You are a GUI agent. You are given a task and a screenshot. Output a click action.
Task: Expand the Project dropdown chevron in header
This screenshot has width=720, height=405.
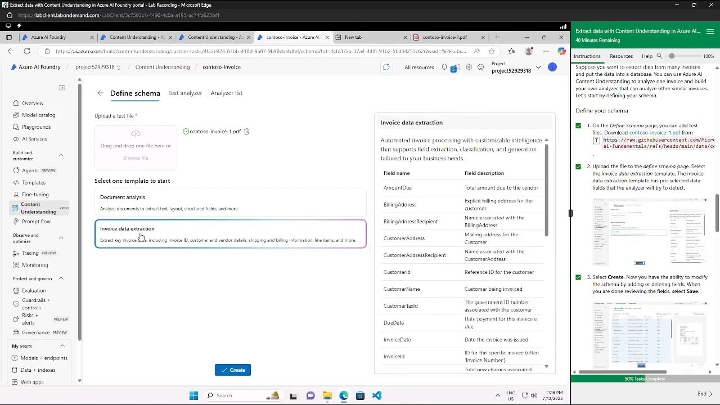538,67
